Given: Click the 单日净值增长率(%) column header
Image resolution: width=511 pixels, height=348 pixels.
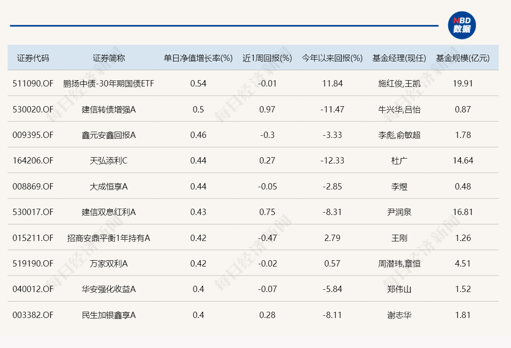Looking at the screenshot, I should (x=198, y=58).
